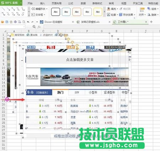Apply the orange outline Abc shape style
Image resolution: width=160 pixels, height=151 pixels.
(x=77, y=12)
